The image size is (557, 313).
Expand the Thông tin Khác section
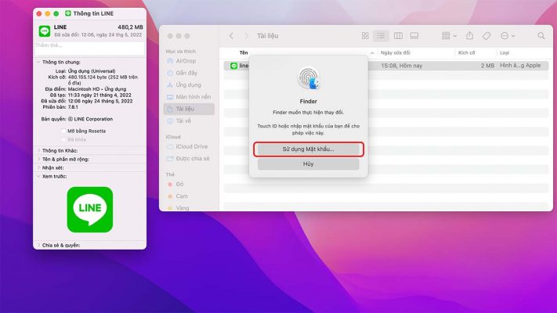click(38, 150)
